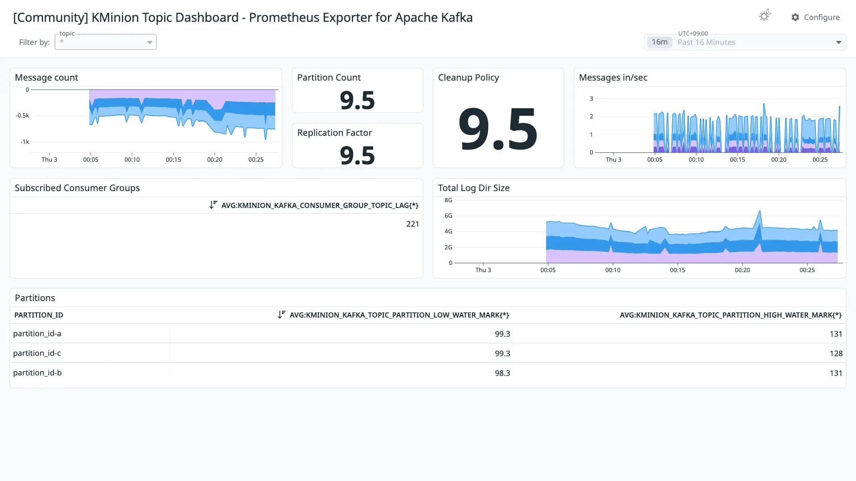The width and height of the screenshot is (856, 481).
Task: Select the partition_id-a row label
Action: click(x=37, y=334)
